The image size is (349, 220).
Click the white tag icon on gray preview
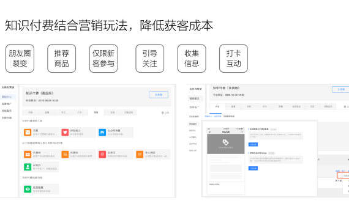click(226, 142)
